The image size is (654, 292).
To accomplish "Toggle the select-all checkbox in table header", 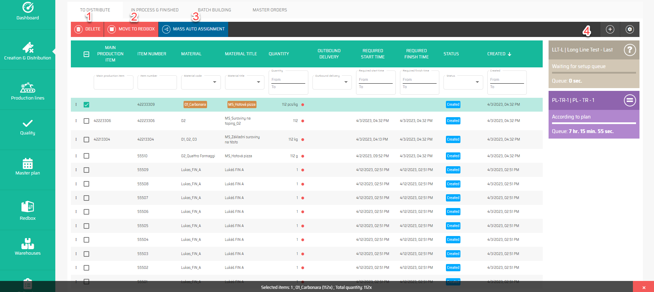I will click(x=86, y=54).
